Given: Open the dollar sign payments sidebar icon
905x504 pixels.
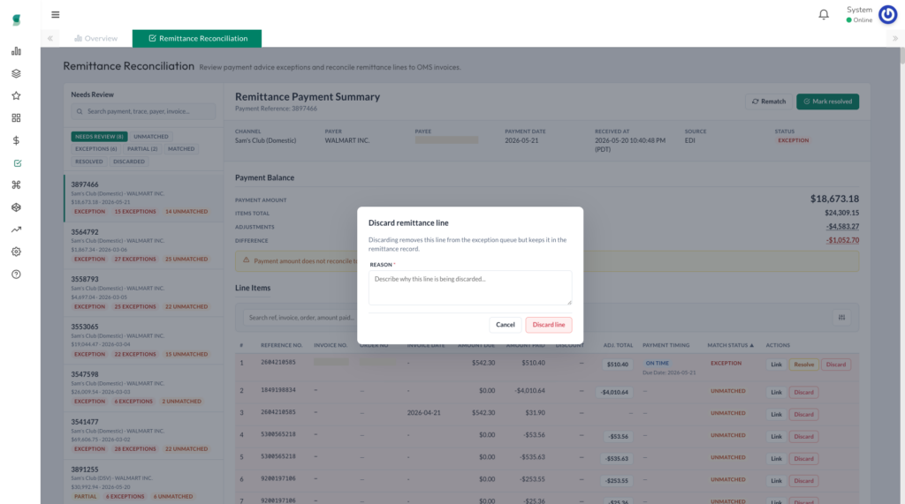Looking at the screenshot, I should (16, 140).
